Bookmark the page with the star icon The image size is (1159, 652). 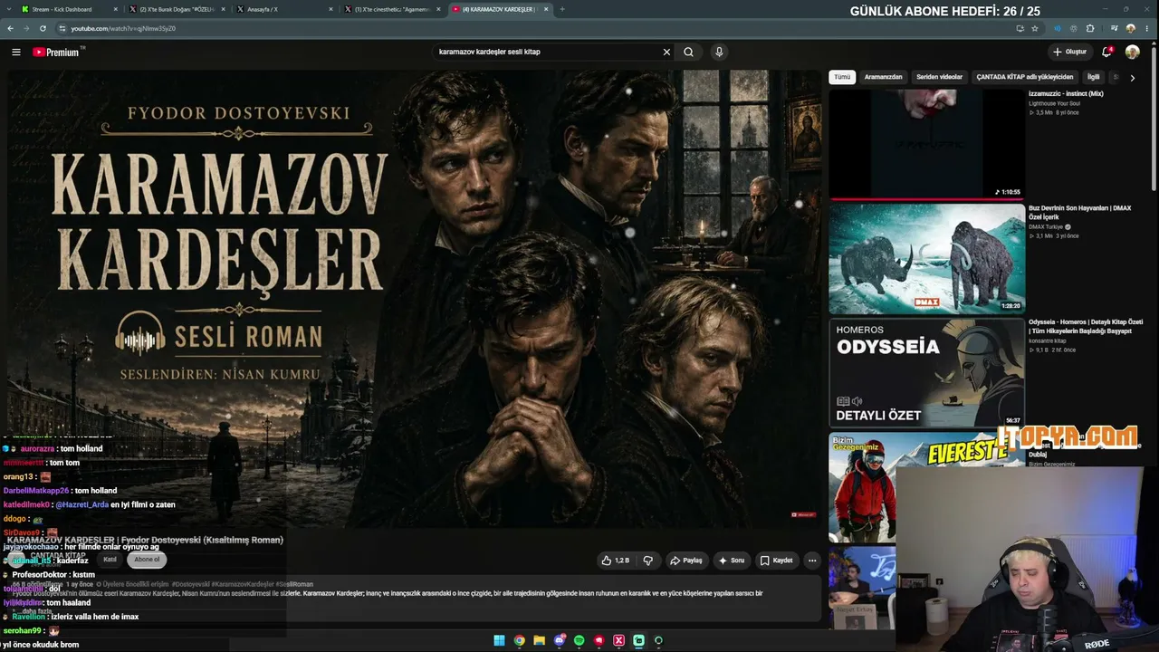(1035, 28)
